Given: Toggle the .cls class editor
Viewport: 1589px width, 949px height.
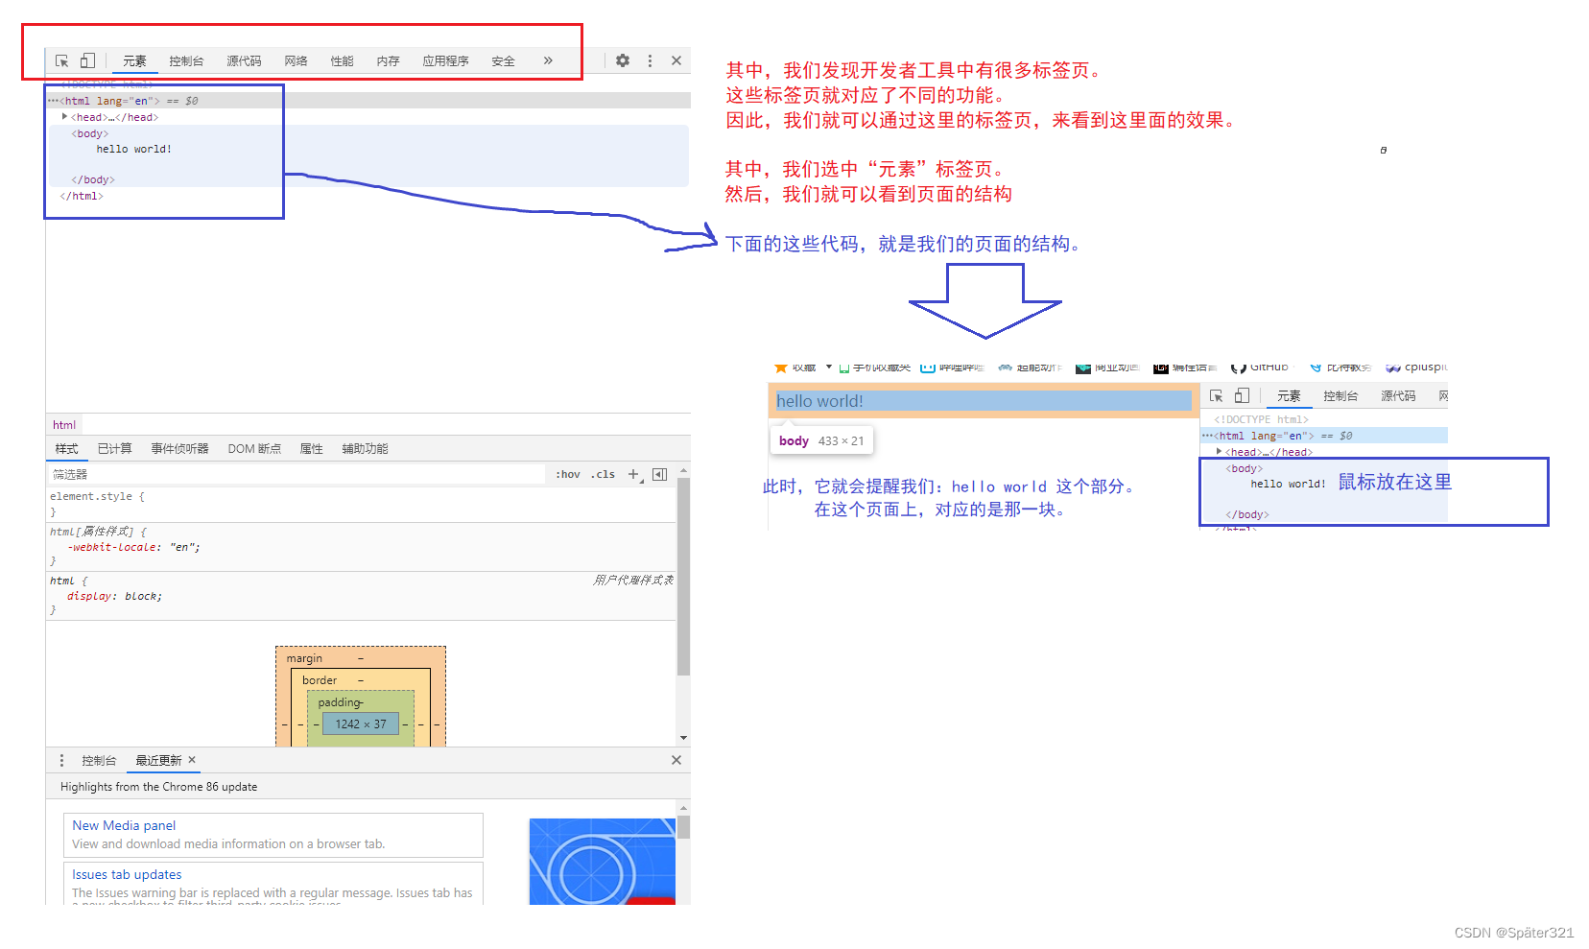Looking at the screenshot, I should click(603, 474).
